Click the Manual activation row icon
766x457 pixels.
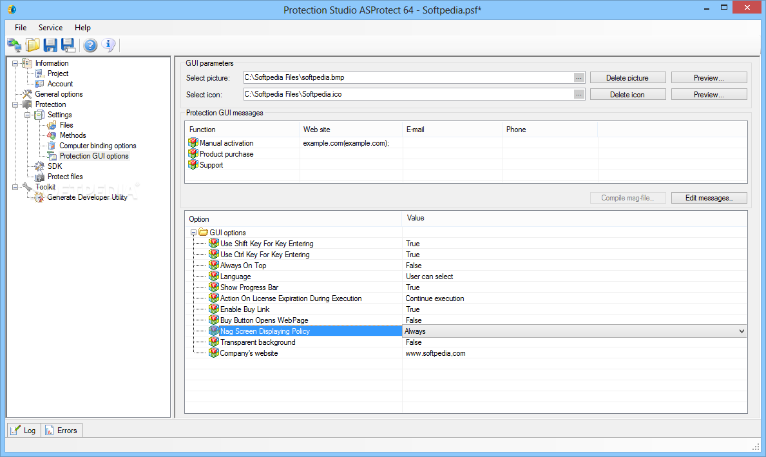click(193, 142)
